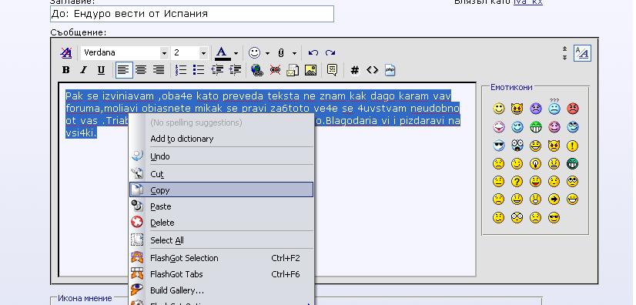This screenshot has height=305, width=636.
Task: Click the Wrap CODE tags hash icon
Action: point(354,70)
